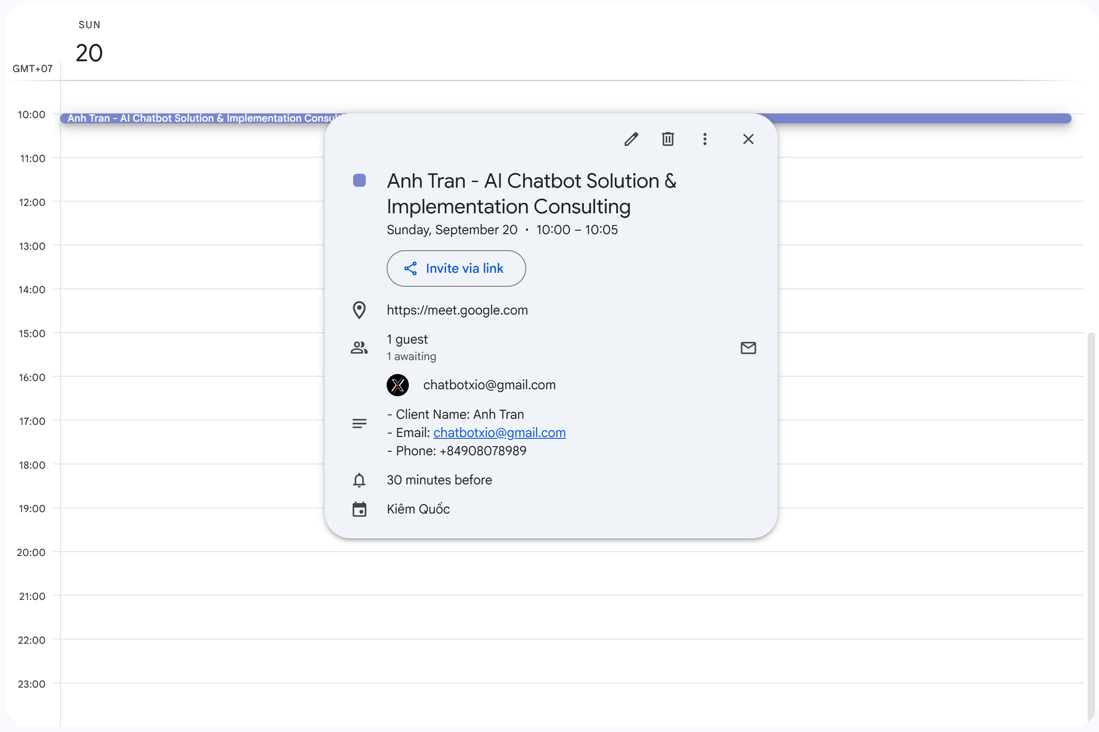Click the 30 minutes before reminder text
The width and height of the screenshot is (1099, 732).
click(439, 480)
